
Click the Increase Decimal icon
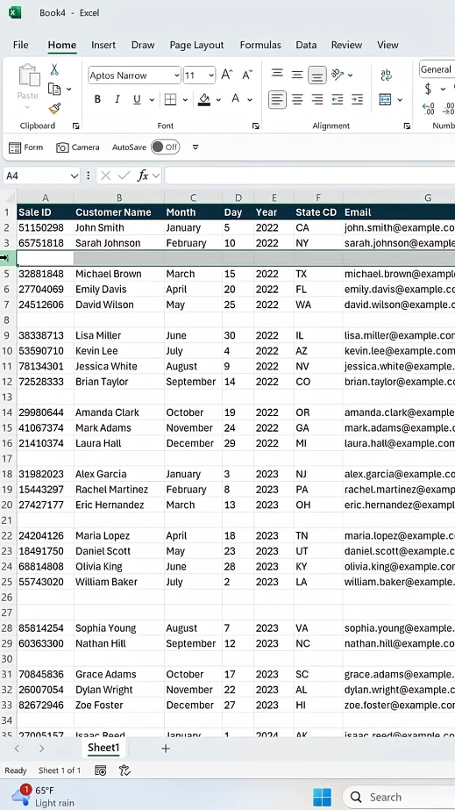coord(428,109)
